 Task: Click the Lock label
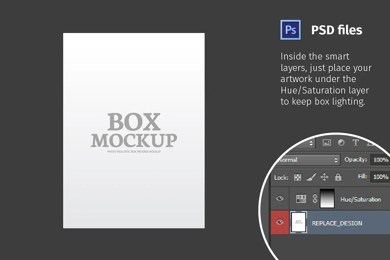click(281, 178)
